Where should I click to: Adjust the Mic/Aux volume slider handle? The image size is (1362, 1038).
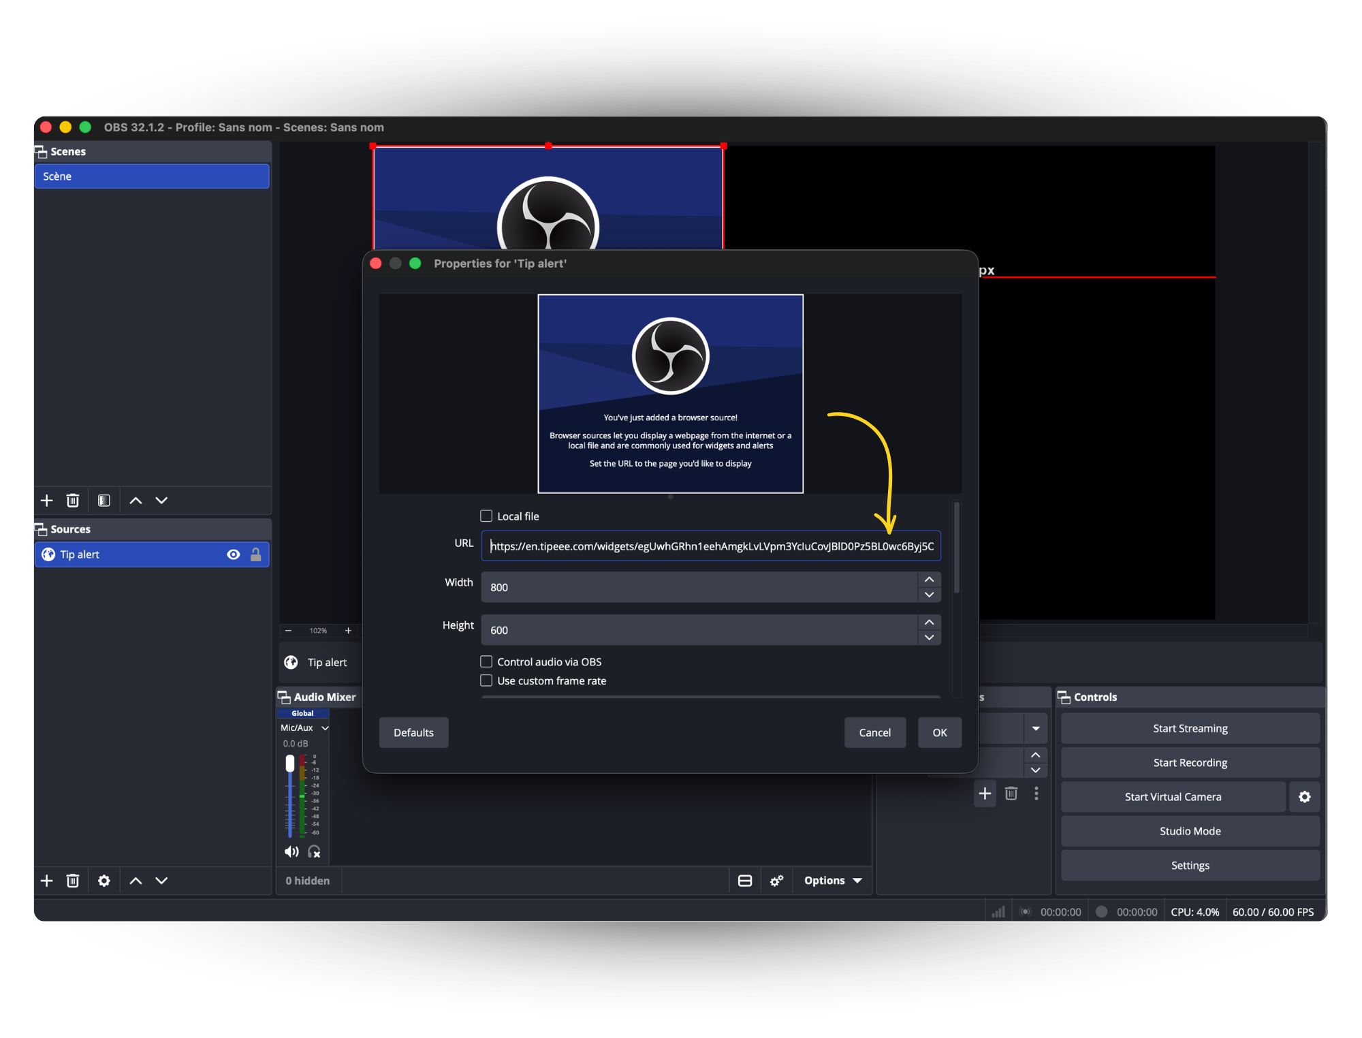[x=290, y=764]
